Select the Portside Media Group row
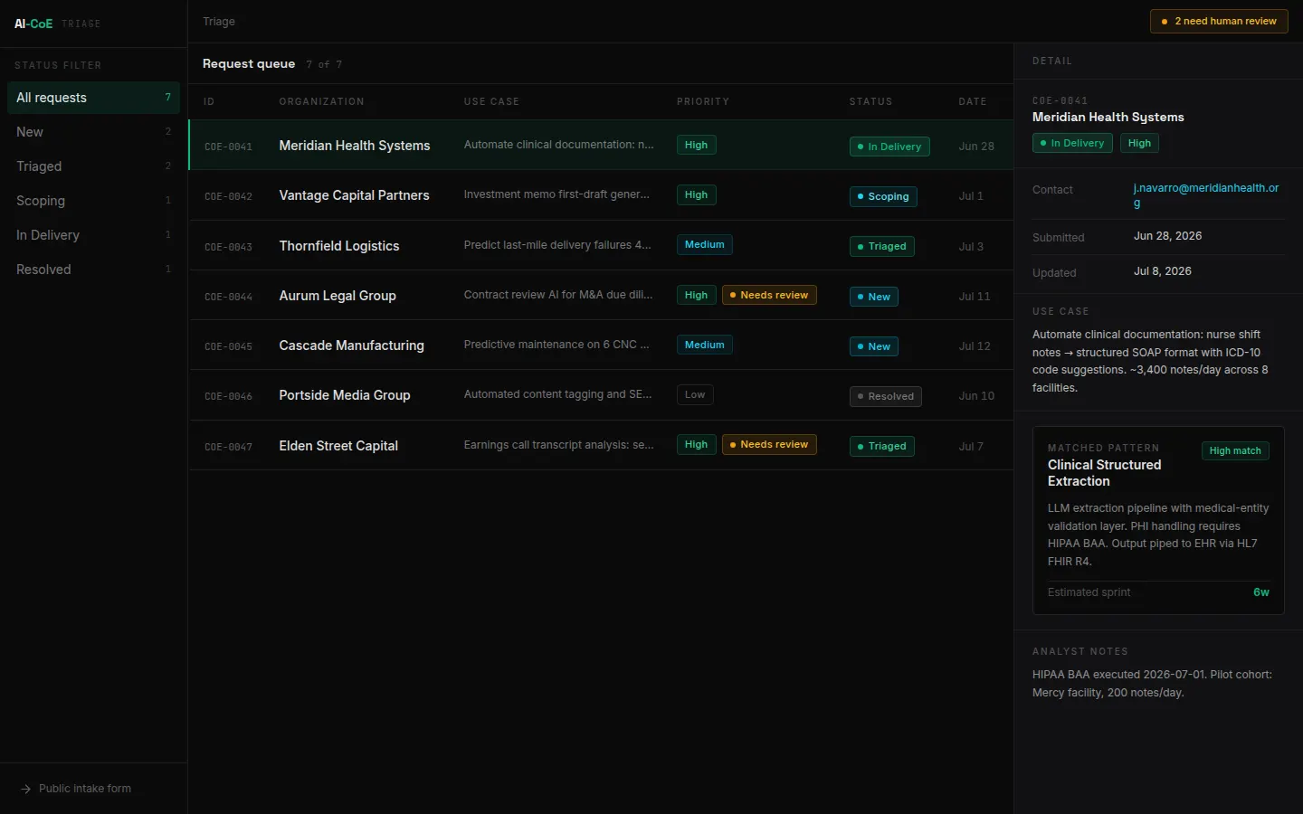 [x=601, y=395]
